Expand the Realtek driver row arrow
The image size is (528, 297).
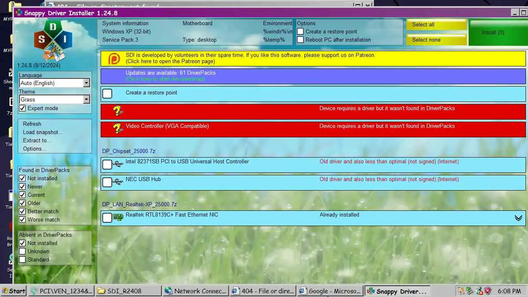pyautogui.click(x=519, y=218)
